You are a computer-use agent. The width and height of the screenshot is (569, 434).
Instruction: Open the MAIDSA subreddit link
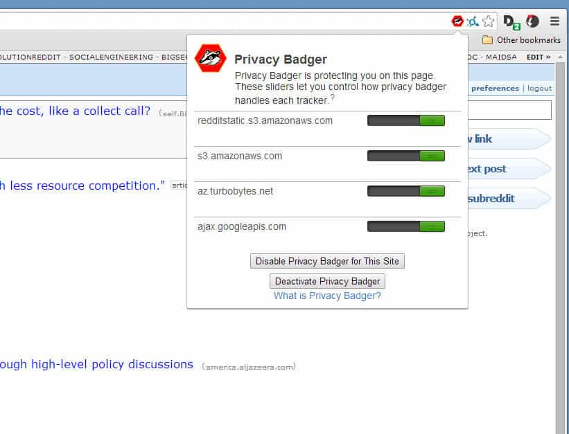point(501,57)
